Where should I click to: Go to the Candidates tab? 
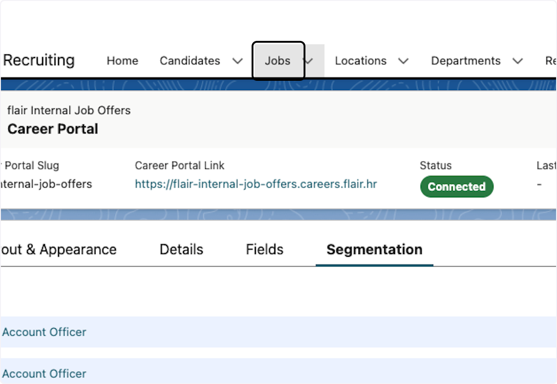(x=190, y=61)
